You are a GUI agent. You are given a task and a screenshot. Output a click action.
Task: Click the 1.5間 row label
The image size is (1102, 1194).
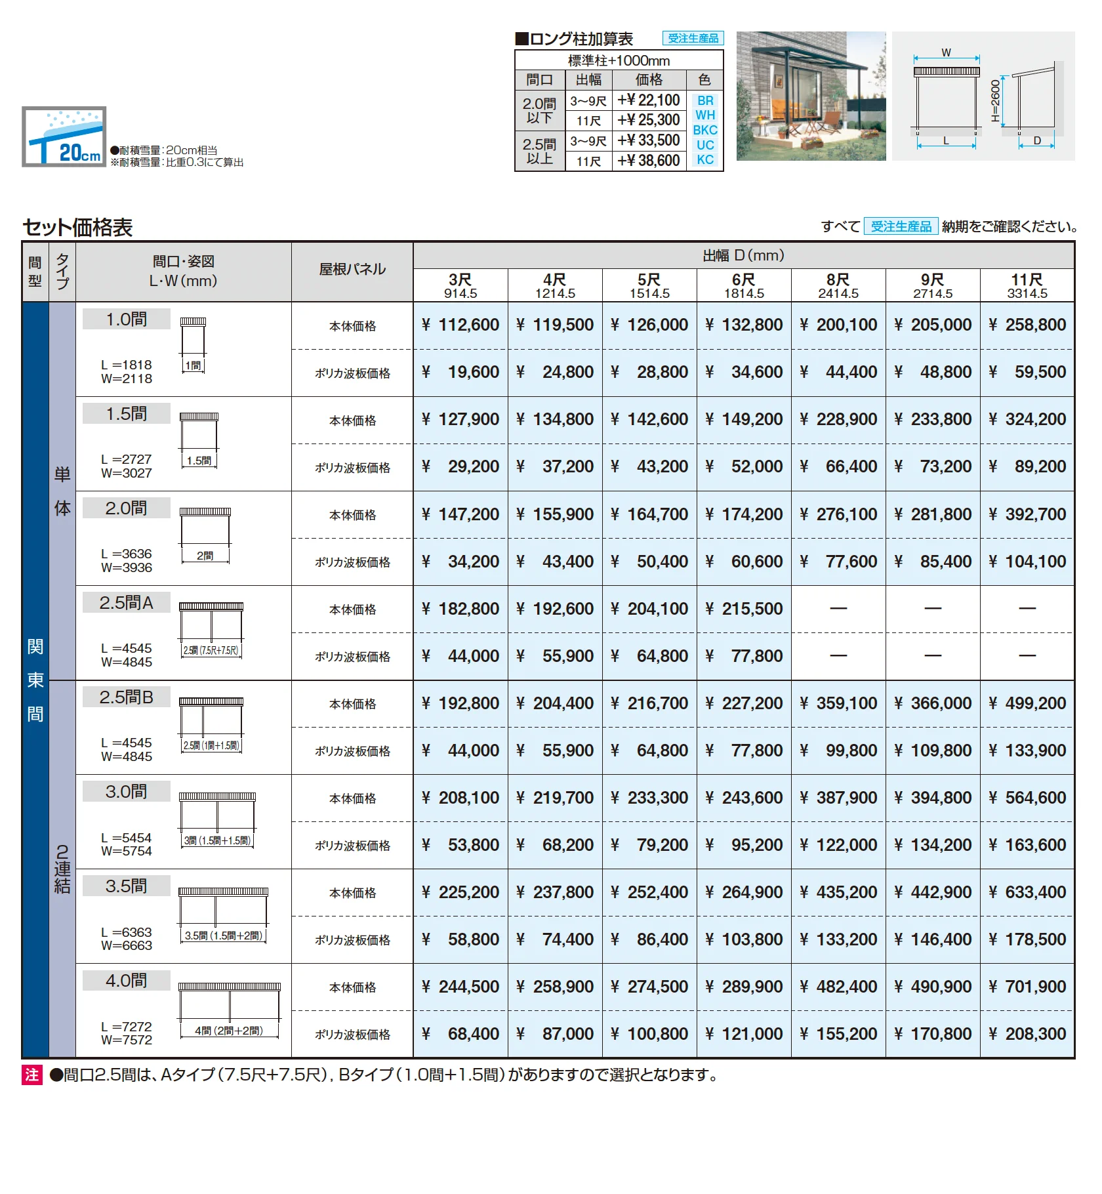coord(127,414)
